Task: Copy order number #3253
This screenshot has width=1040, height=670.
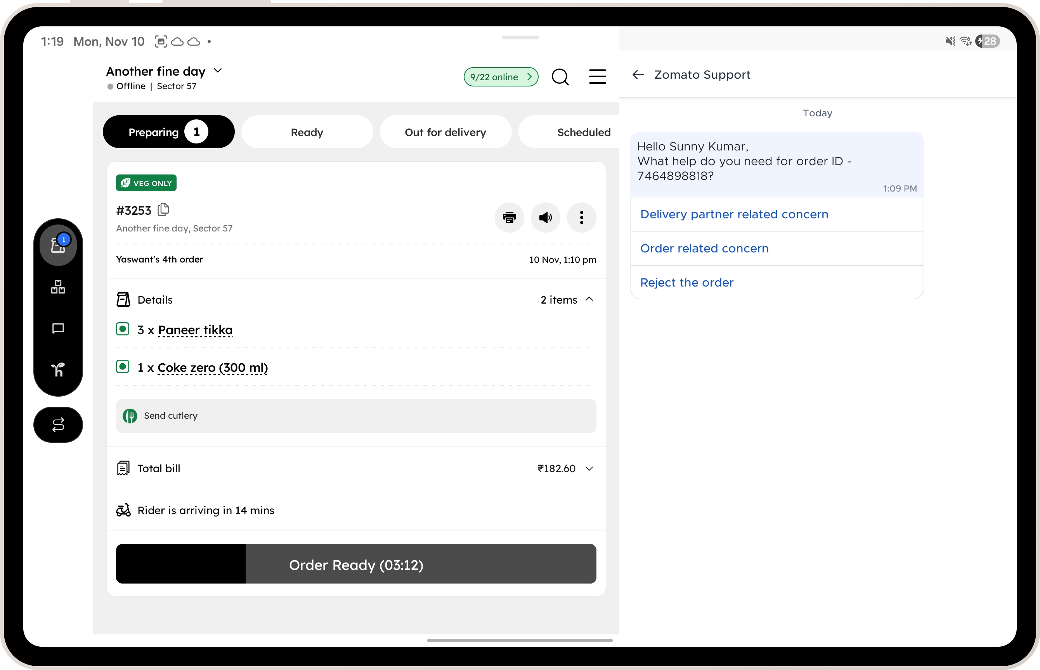Action: coord(163,210)
